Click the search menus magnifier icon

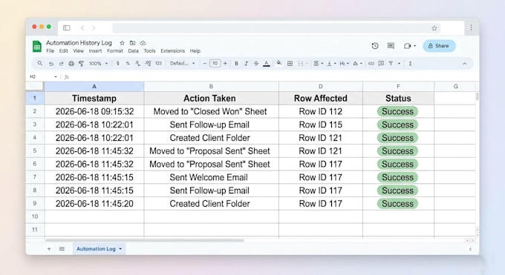(40, 63)
